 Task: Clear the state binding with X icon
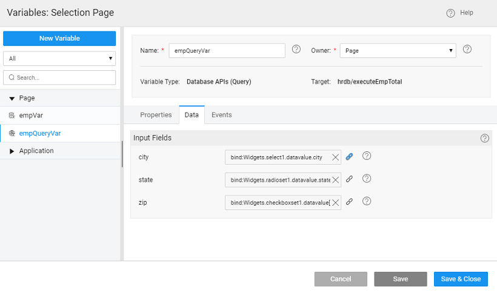coord(335,180)
